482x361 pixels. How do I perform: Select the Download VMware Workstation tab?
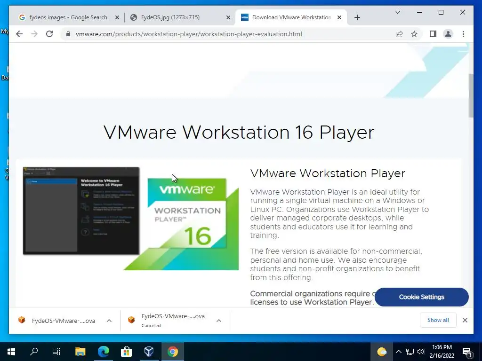point(291,17)
